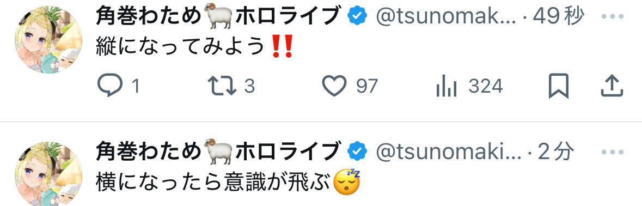Open the @tsunomak... handle on first tweet

coord(446,17)
